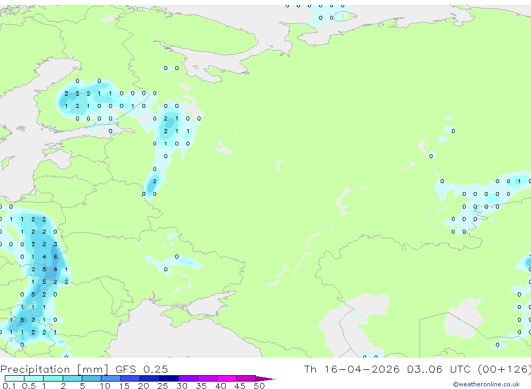Click the weatheronline.co.uk copyright link
This screenshot has height=389, width=531.
486,384
